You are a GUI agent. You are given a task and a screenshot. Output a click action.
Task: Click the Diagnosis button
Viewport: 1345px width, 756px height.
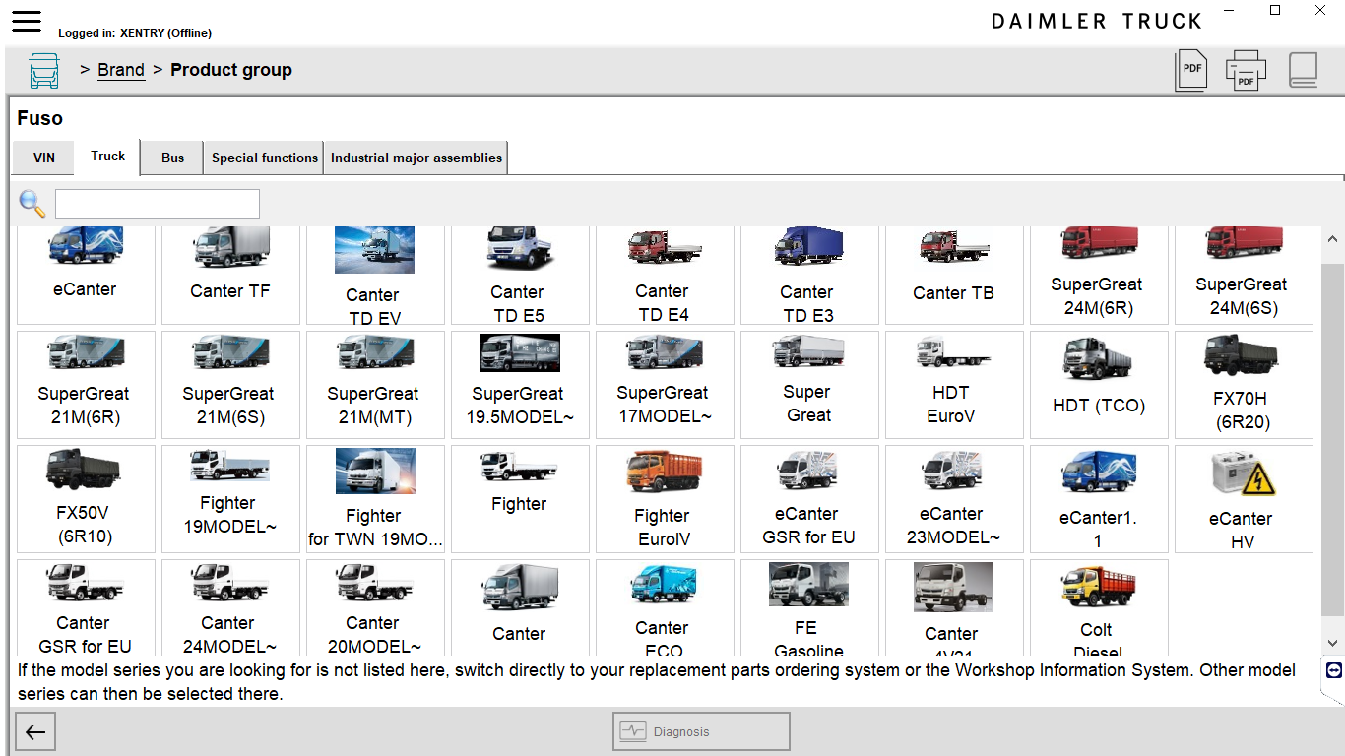pos(701,731)
